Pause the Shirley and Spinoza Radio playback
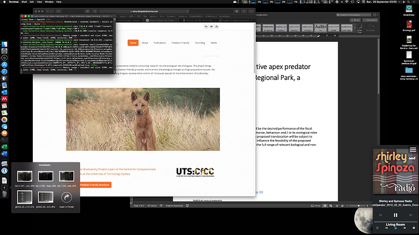419x235 pixels. click(395, 215)
